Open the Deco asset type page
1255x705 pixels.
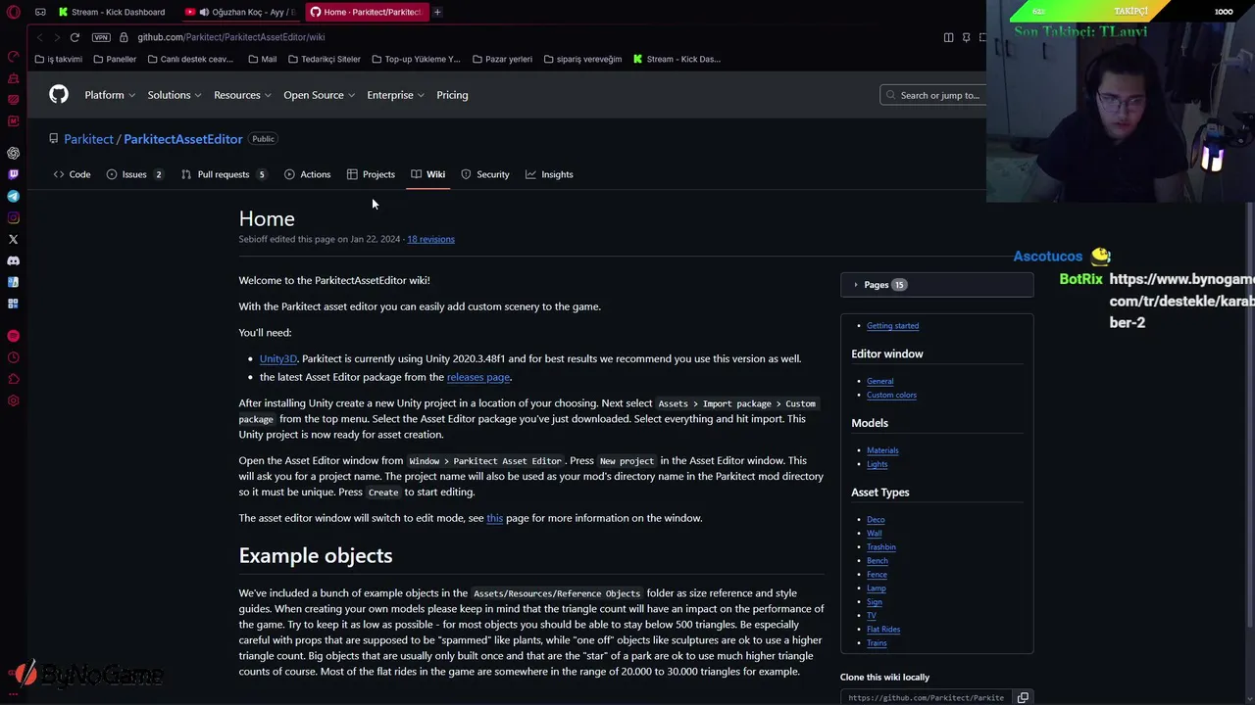point(876,520)
